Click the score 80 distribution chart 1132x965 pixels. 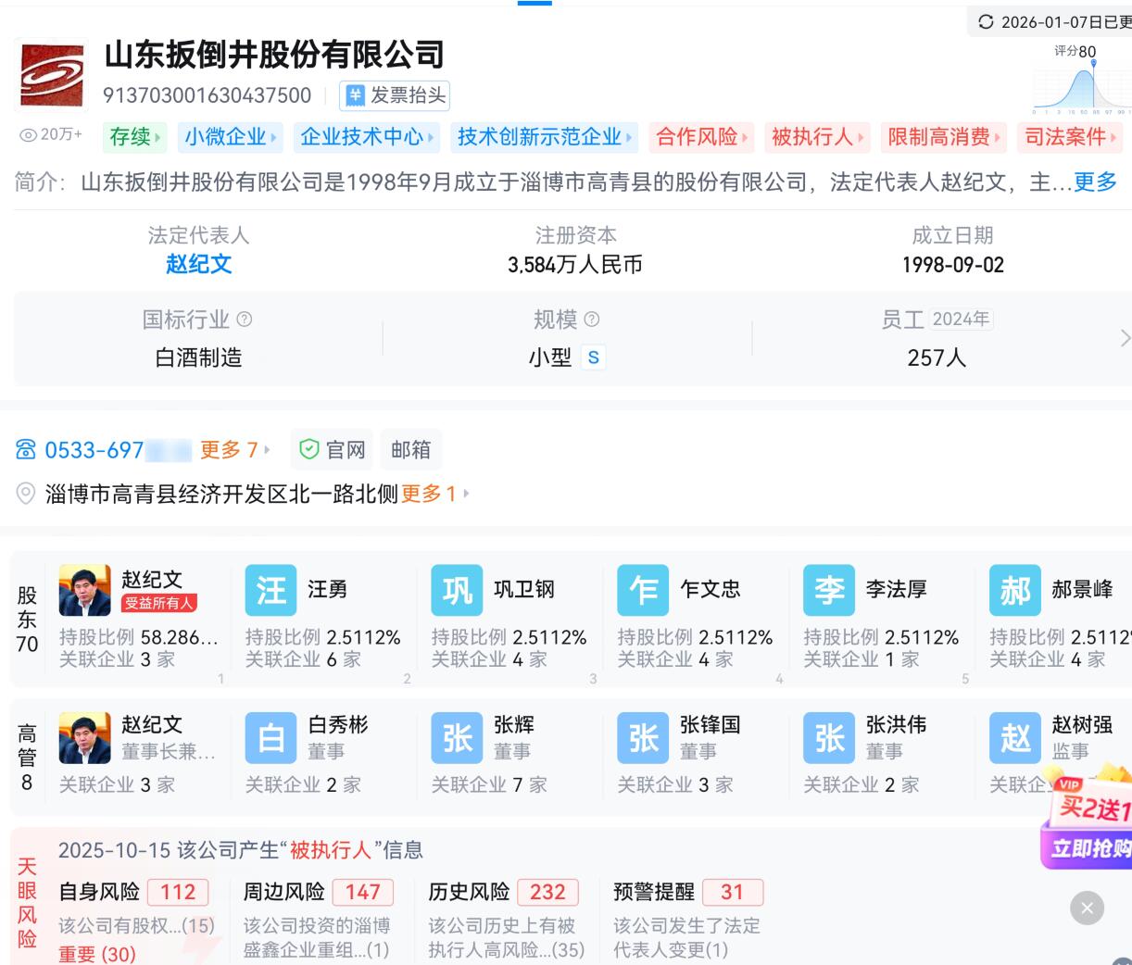pyautogui.click(x=1079, y=83)
